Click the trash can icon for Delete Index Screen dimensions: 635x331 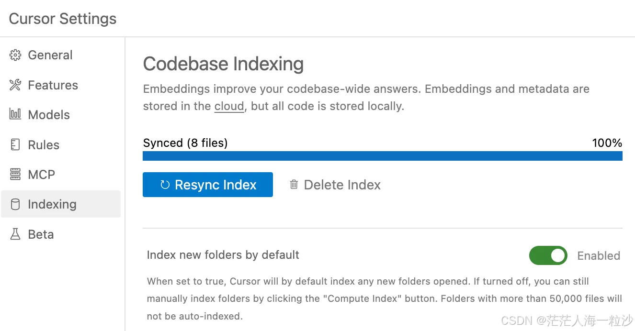(x=294, y=185)
